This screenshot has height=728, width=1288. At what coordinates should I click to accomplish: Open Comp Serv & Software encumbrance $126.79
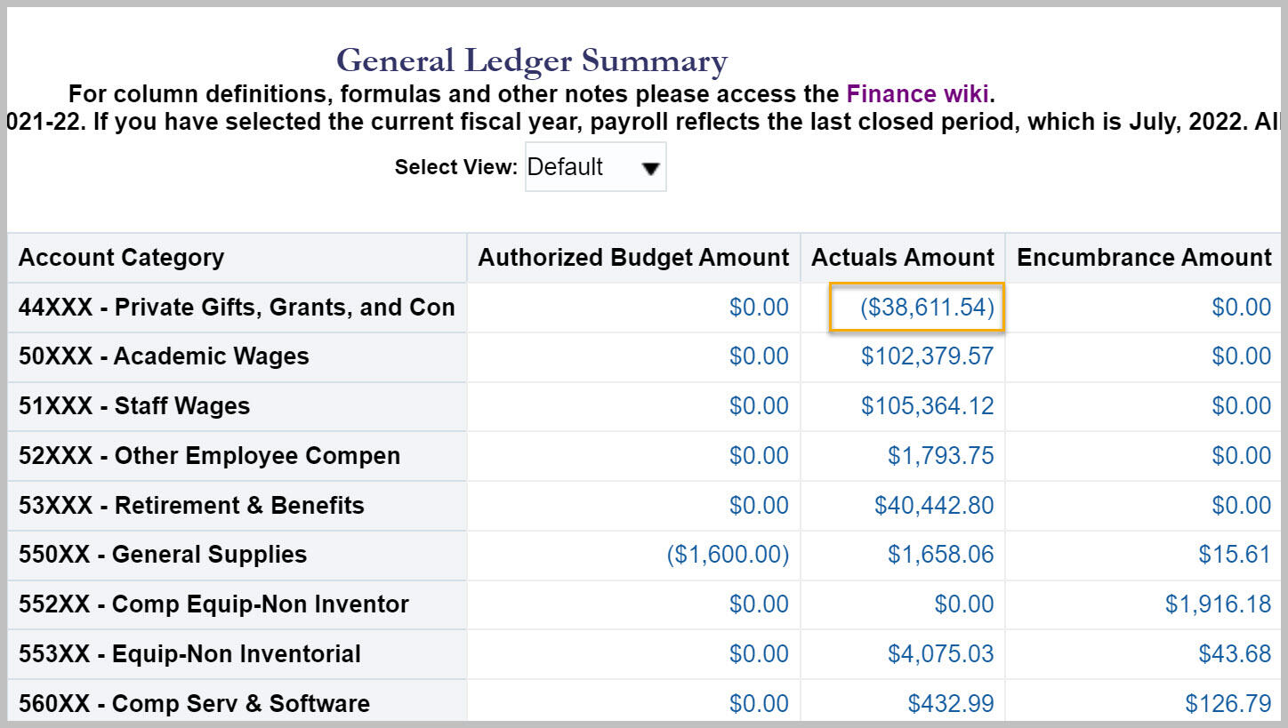pyautogui.click(x=1228, y=704)
